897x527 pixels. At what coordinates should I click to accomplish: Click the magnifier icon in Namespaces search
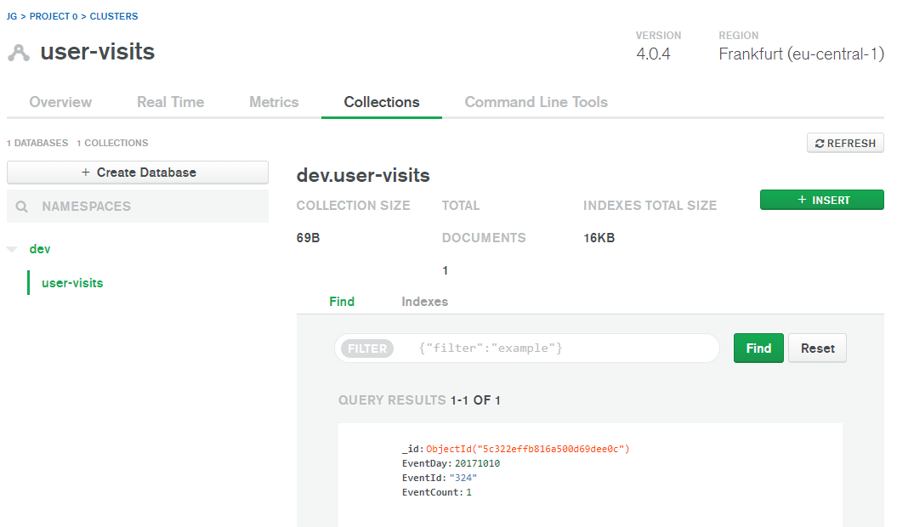pyautogui.click(x=22, y=207)
